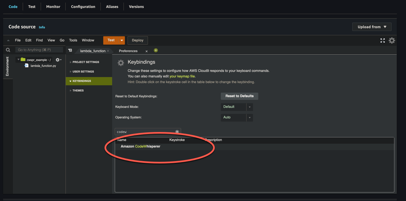Clear the codew filter with the X icon
406x201 pixels.
[x=177, y=132]
